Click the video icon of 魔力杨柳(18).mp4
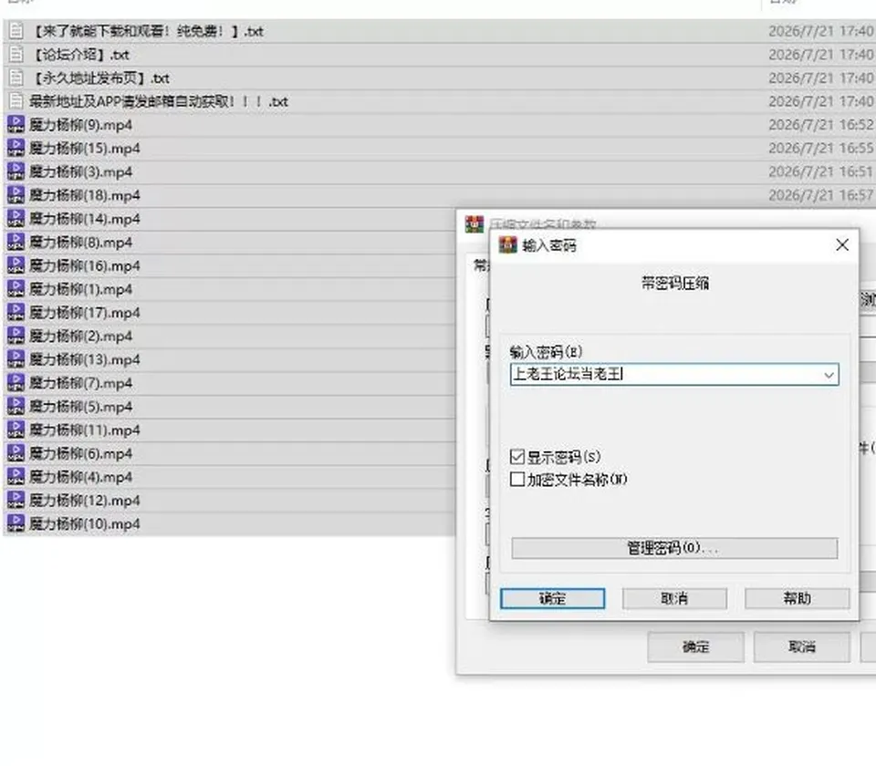This screenshot has height=766, width=876. coord(16,194)
